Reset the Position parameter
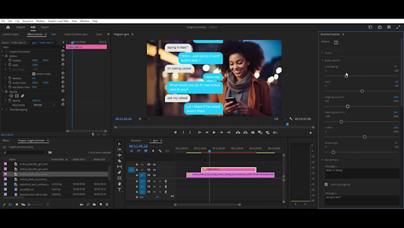 [x=63, y=60]
